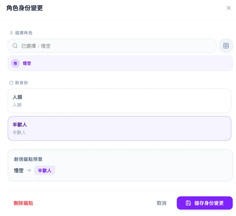This screenshot has height=216, width=236.
Task: Click the 半獸人 tag in anchor preview
Action: click(45, 170)
